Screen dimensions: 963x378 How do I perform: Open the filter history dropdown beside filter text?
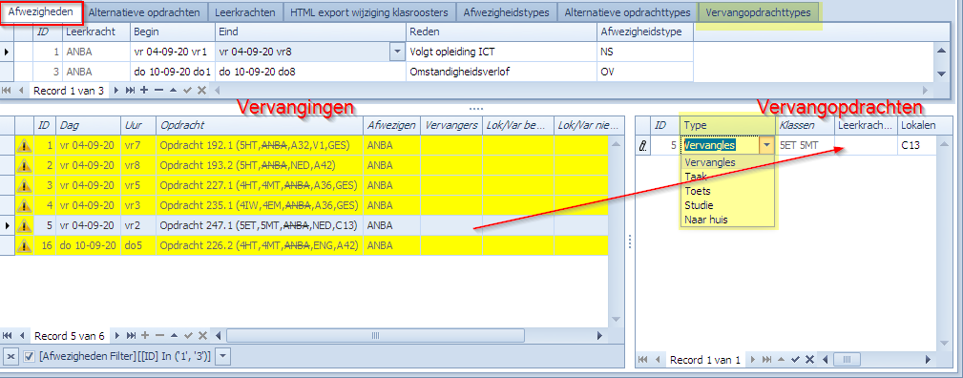tap(223, 356)
